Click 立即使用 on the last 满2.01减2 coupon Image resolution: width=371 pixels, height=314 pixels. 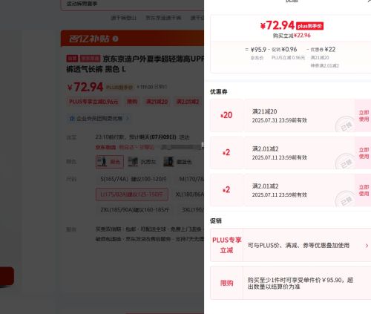click(x=364, y=190)
